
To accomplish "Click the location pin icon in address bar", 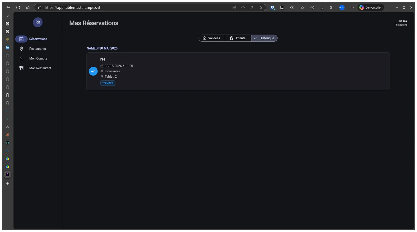I will (252, 8).
